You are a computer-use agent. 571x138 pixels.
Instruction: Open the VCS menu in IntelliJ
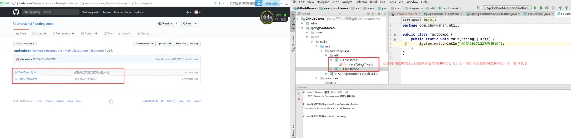pos(401,2)
